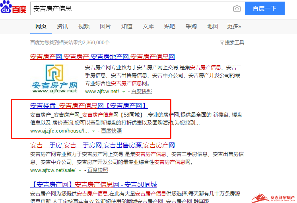Image resolution: width=297 pixels, height=203 pixels.
Task: Visit the www.ajfcw.net/ URL link
Action: [x=102, y=92]
